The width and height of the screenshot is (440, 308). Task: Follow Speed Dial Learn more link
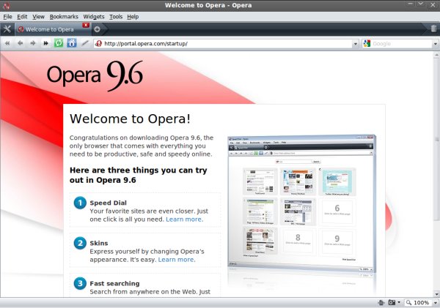point(184,219)
